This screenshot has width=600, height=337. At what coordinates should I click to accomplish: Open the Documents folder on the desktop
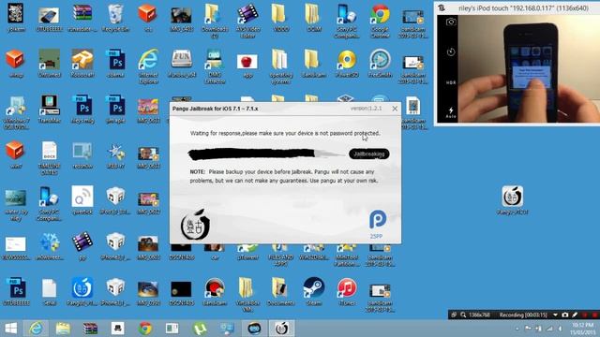pos(280,292)
